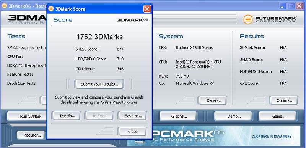The width and height of the screenshot is (306, 148).
Task: Open Details in the Score dialog
Action: (x=68, y=116)
